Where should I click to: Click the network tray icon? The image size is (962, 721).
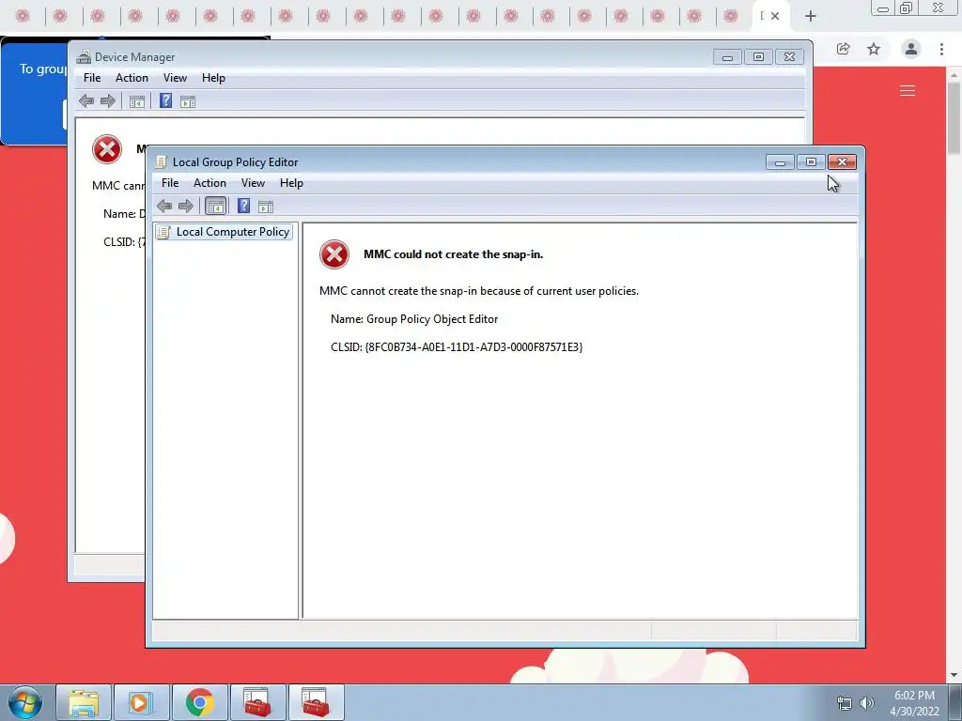(845, 703)
